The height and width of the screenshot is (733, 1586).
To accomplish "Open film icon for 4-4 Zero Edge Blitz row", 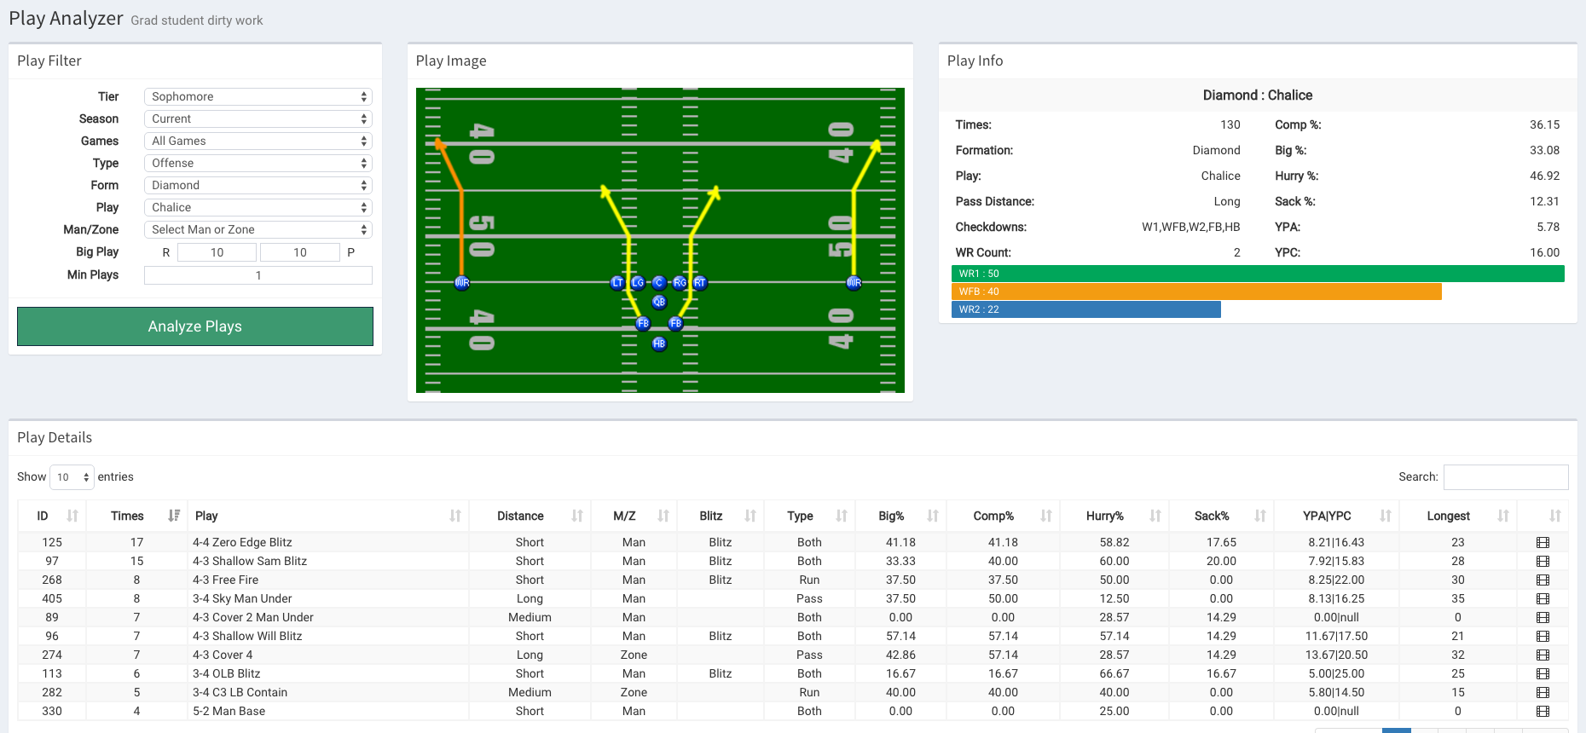I will click(x=1543, y=543).
